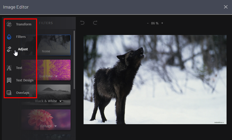Click the redo arrow icon

pyautogui.click(x=95, y=23)
